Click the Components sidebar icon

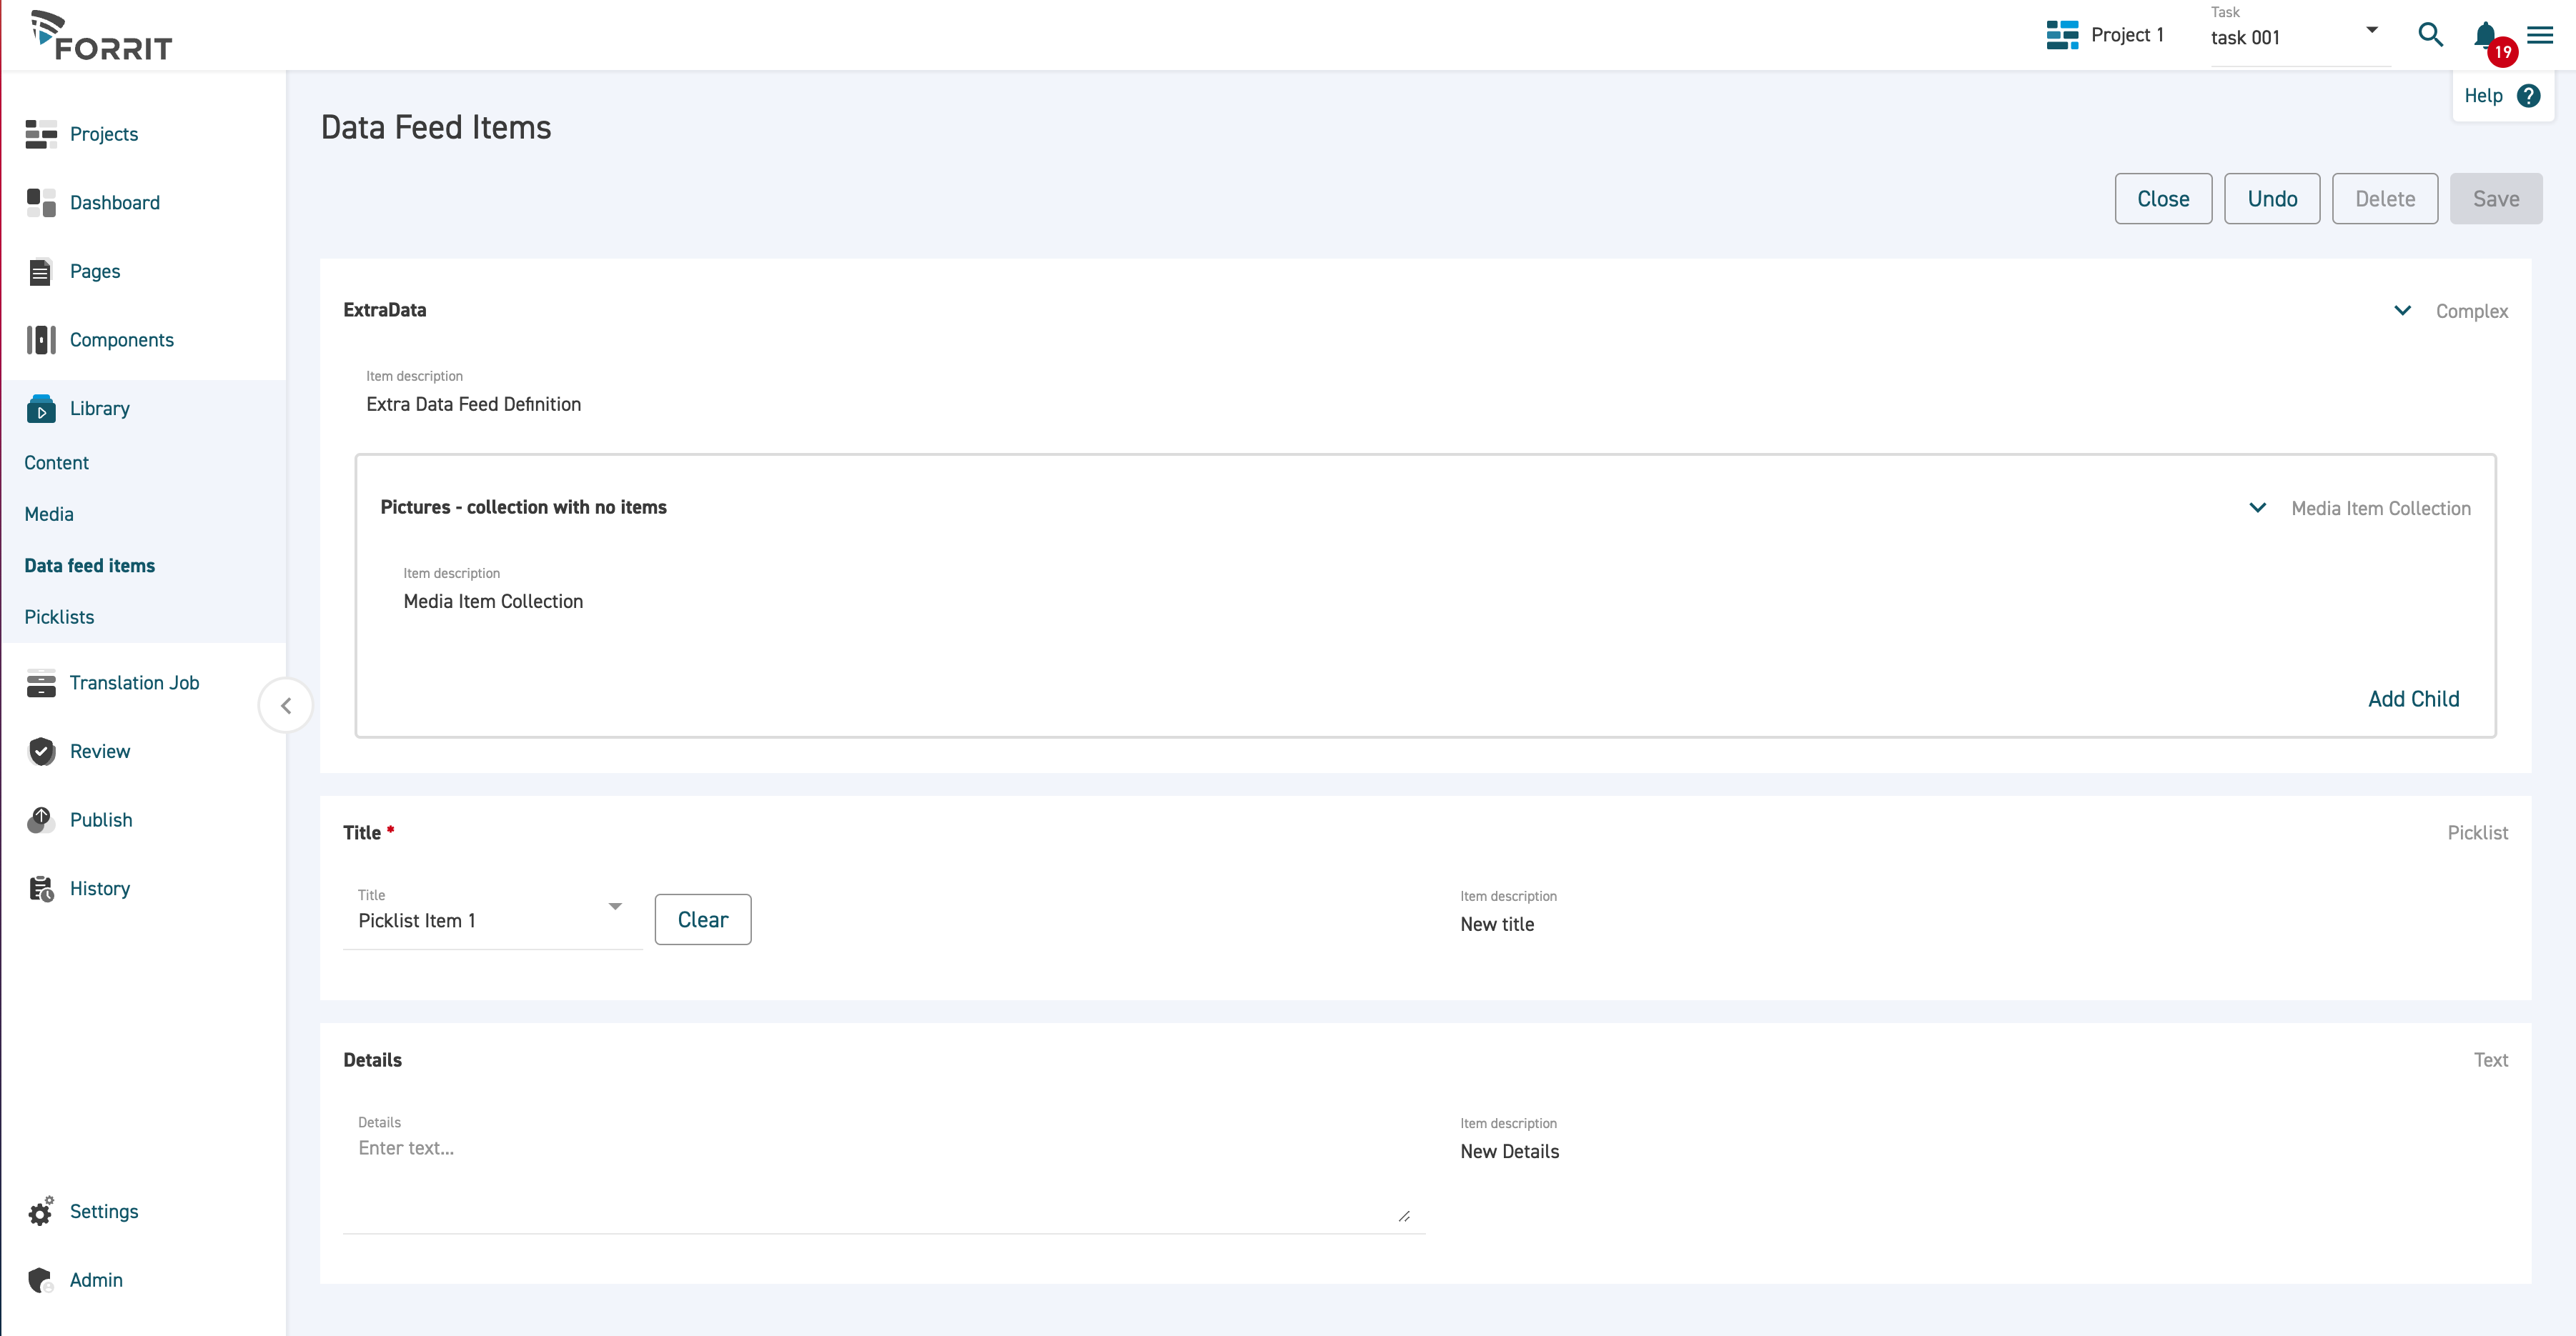click(41, 340)
